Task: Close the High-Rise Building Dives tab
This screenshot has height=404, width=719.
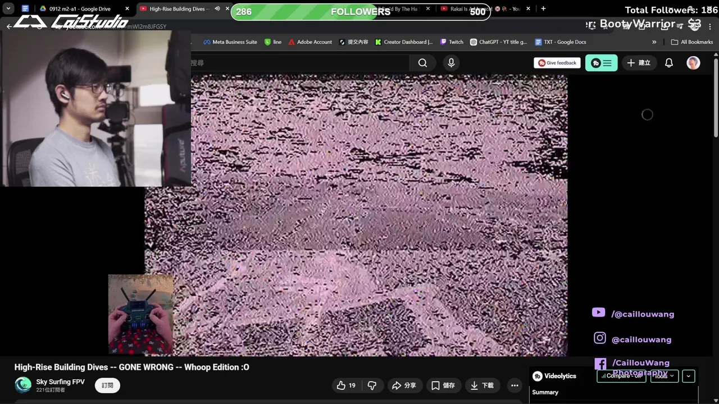Action: (x=227, y=9)
